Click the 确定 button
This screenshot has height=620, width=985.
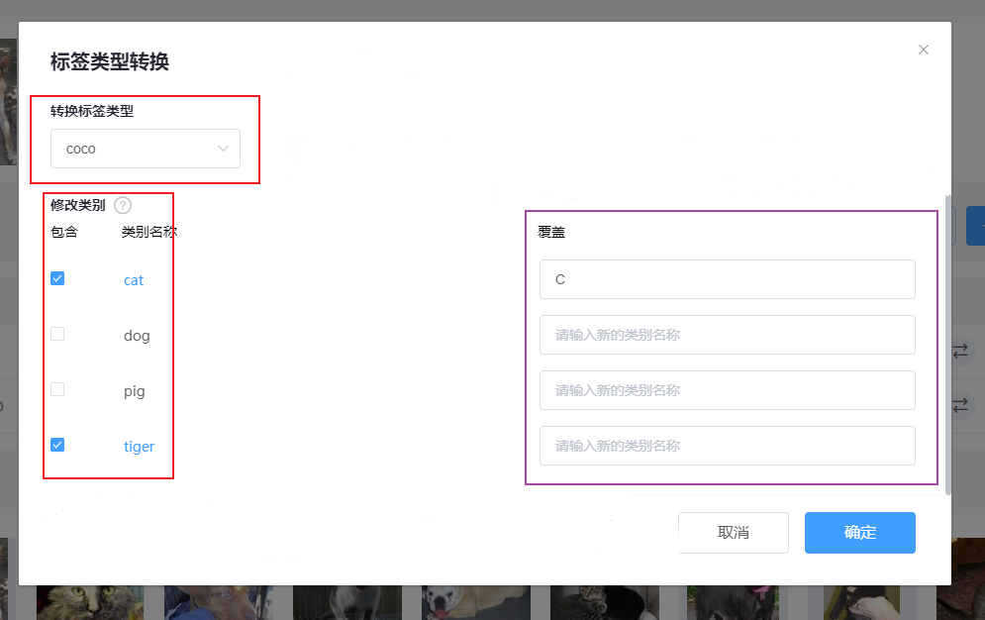(860, 533)
